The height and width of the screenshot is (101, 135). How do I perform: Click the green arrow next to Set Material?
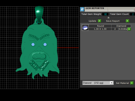132,83
